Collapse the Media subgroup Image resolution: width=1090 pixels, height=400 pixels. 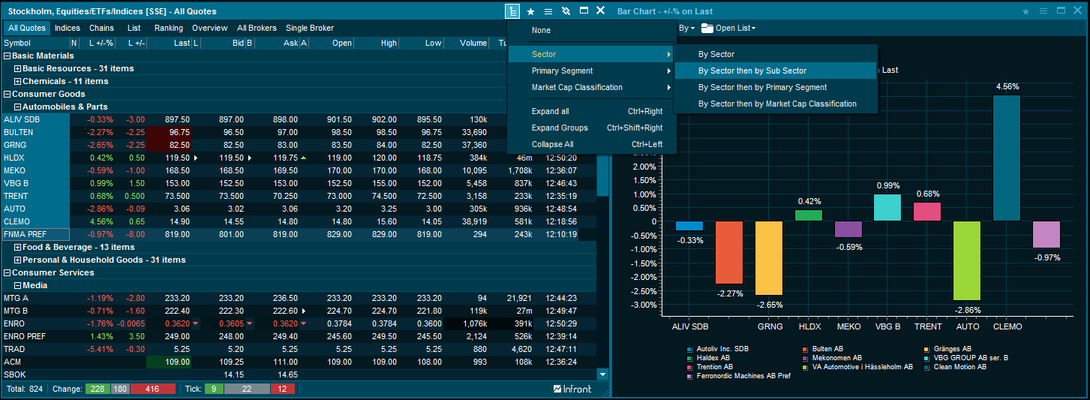[x=18, y=285]
